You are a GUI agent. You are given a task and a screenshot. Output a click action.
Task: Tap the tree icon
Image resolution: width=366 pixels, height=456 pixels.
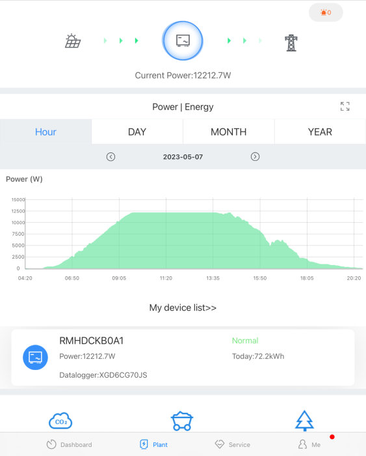(x=304, y=421)
